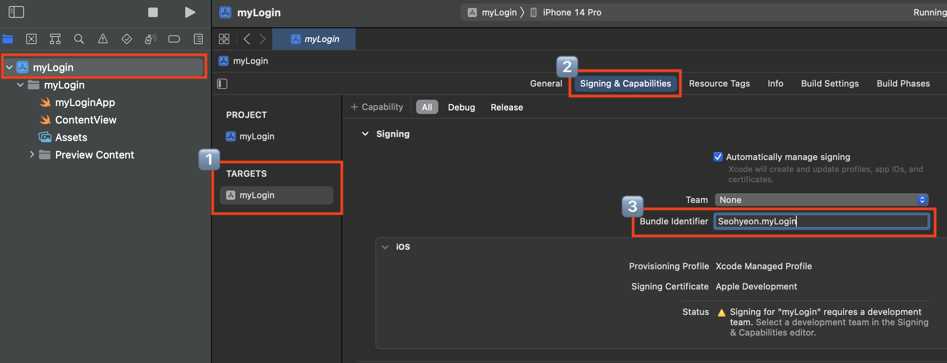Select the Preview Content folder
Viewport: 947px width, 363px height.
pos(95,155)
